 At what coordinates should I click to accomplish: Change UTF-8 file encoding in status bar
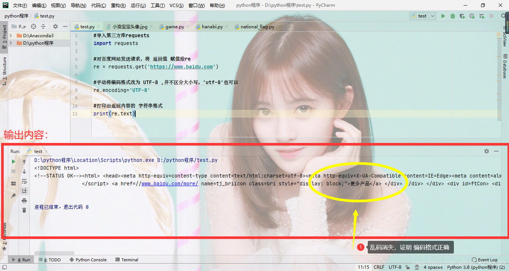(x=395, y=267)
